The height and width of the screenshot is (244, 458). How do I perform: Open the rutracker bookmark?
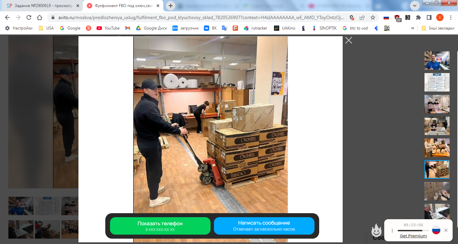click(255, 28)
